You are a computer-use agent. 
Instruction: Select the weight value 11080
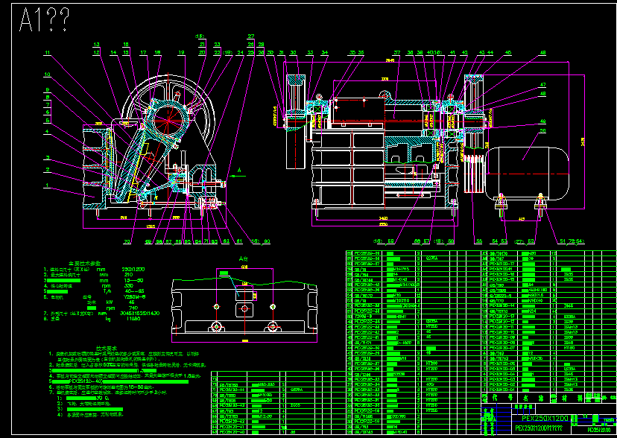point(133,319)
